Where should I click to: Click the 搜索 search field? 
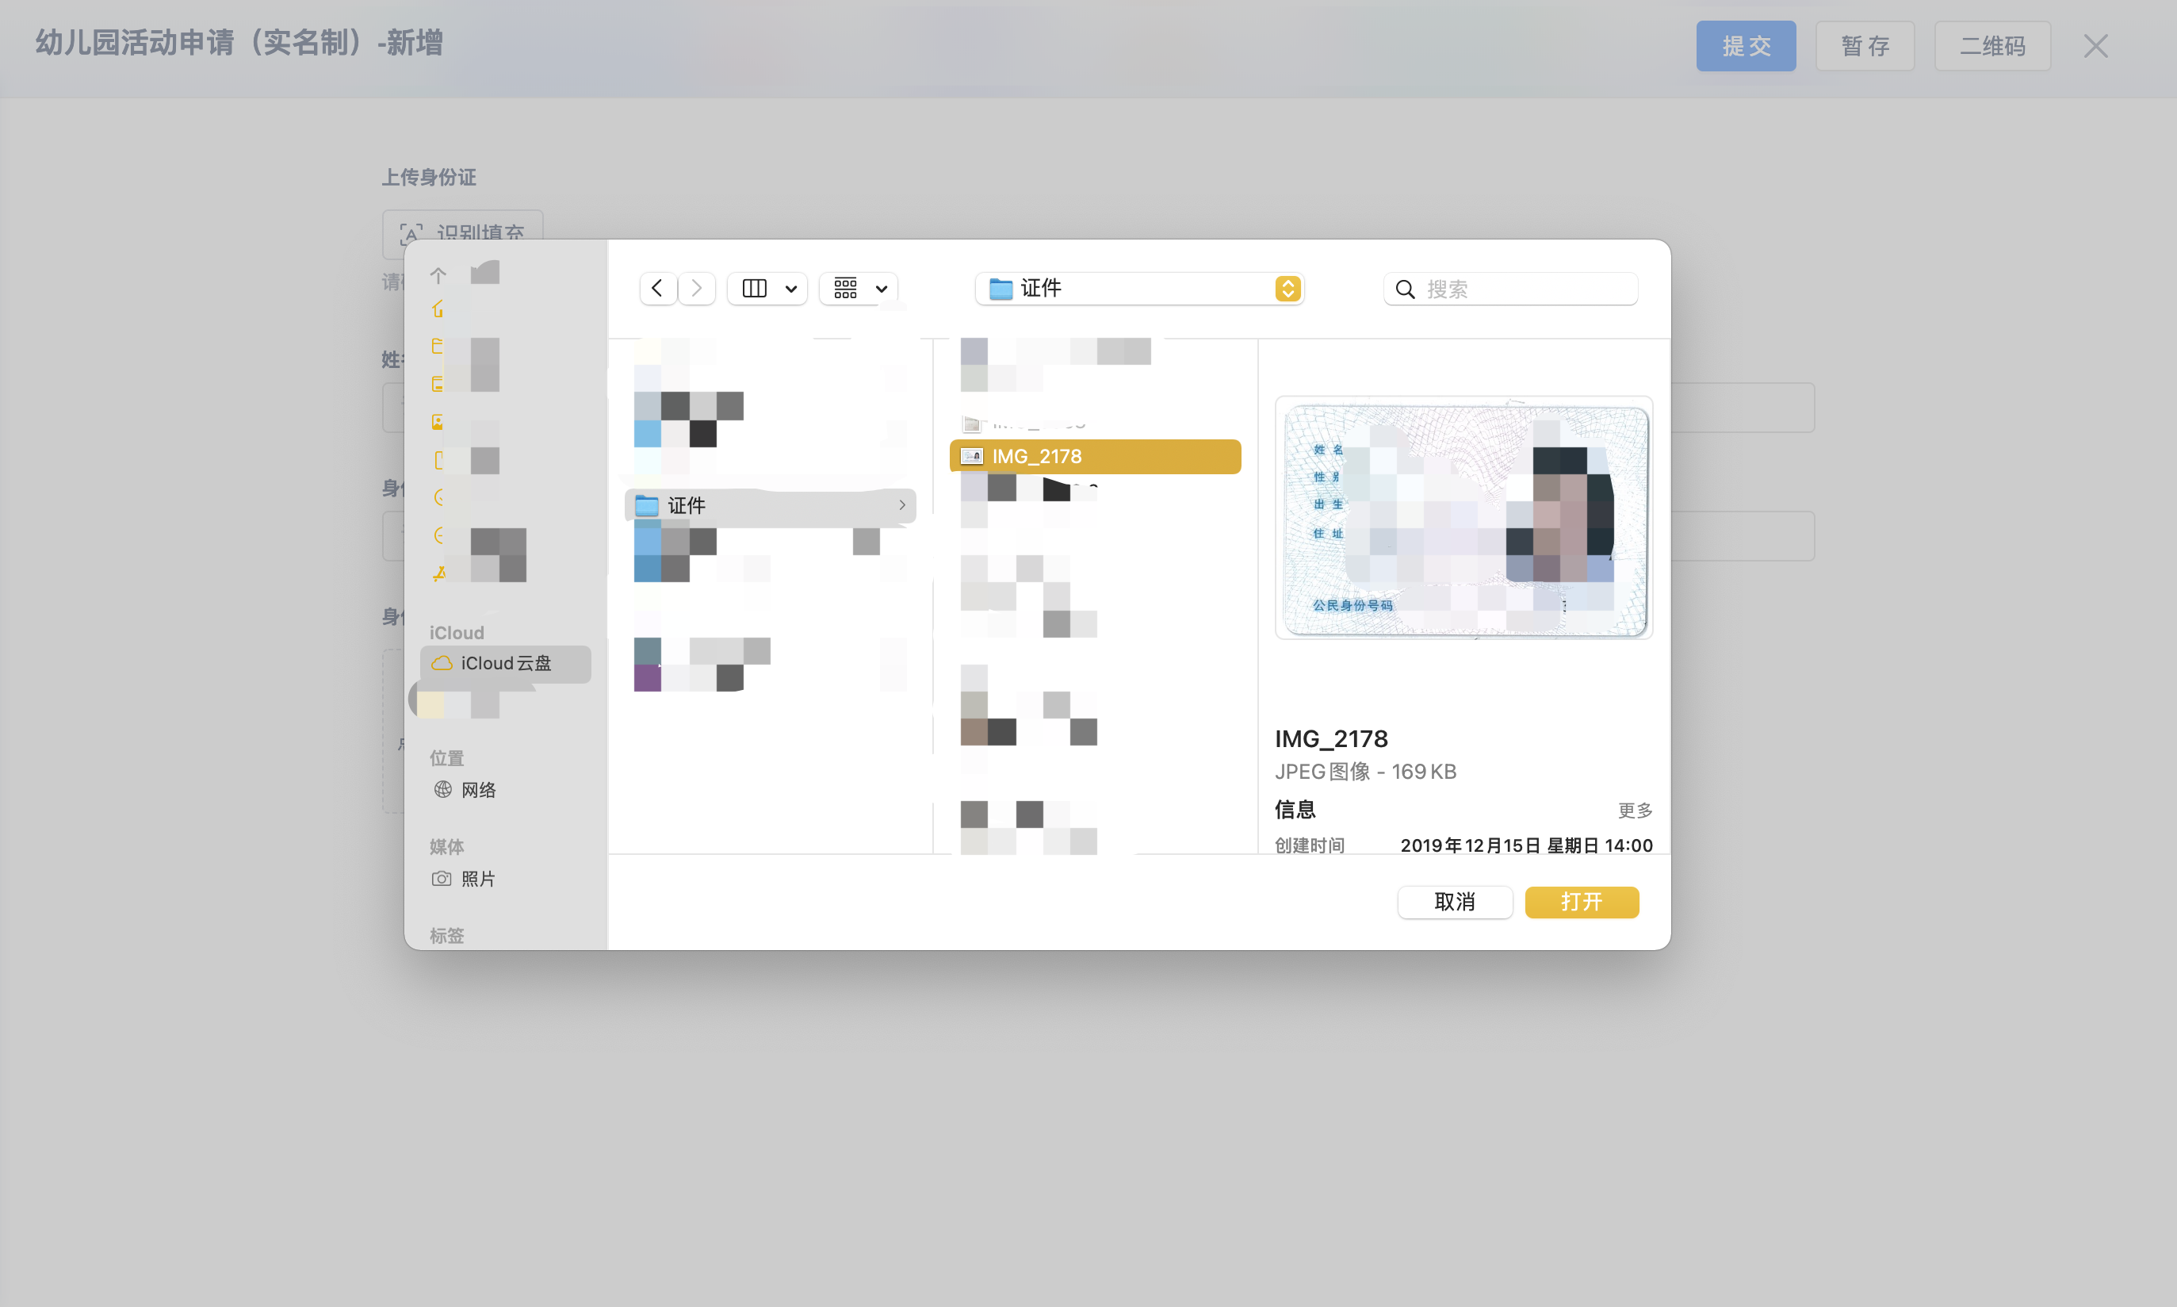point(1510,289)
